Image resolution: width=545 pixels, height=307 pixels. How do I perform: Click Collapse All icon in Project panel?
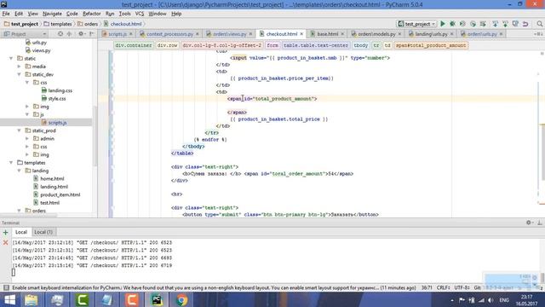[x=69, y=34]
